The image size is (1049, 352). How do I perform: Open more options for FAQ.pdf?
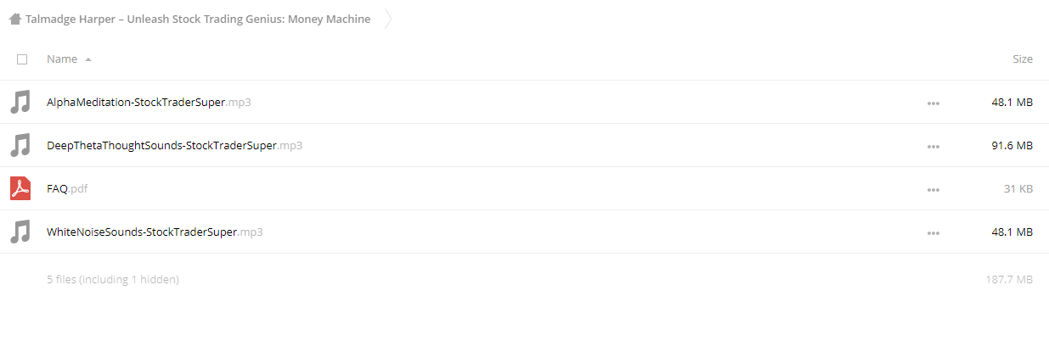tap(933, 190)
